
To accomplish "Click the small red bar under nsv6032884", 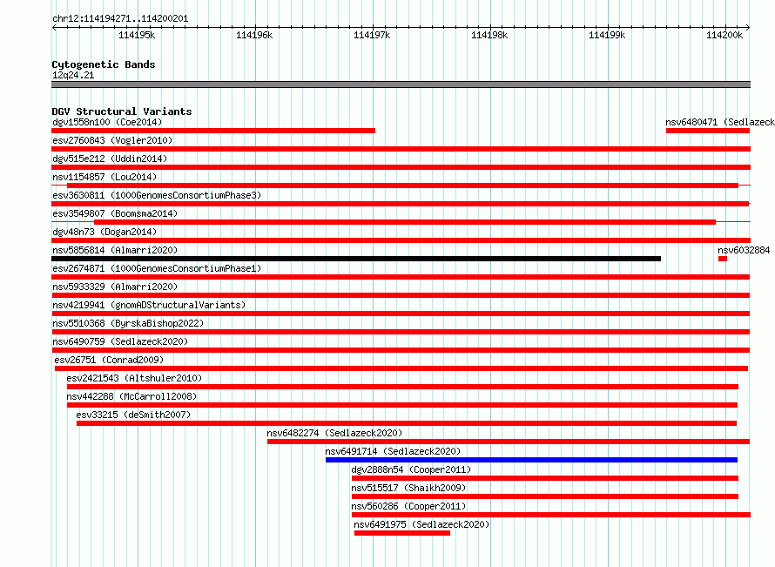I will (723, 259).
